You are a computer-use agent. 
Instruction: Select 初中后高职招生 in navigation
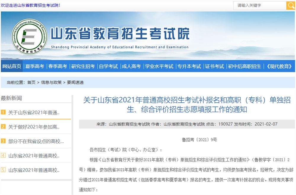[244, 66]
